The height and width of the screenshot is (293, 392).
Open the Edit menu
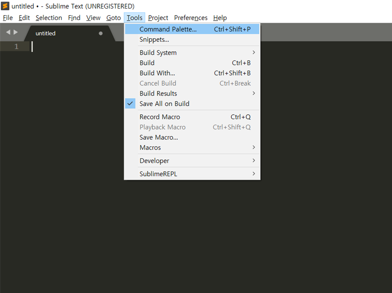(24, 18)
